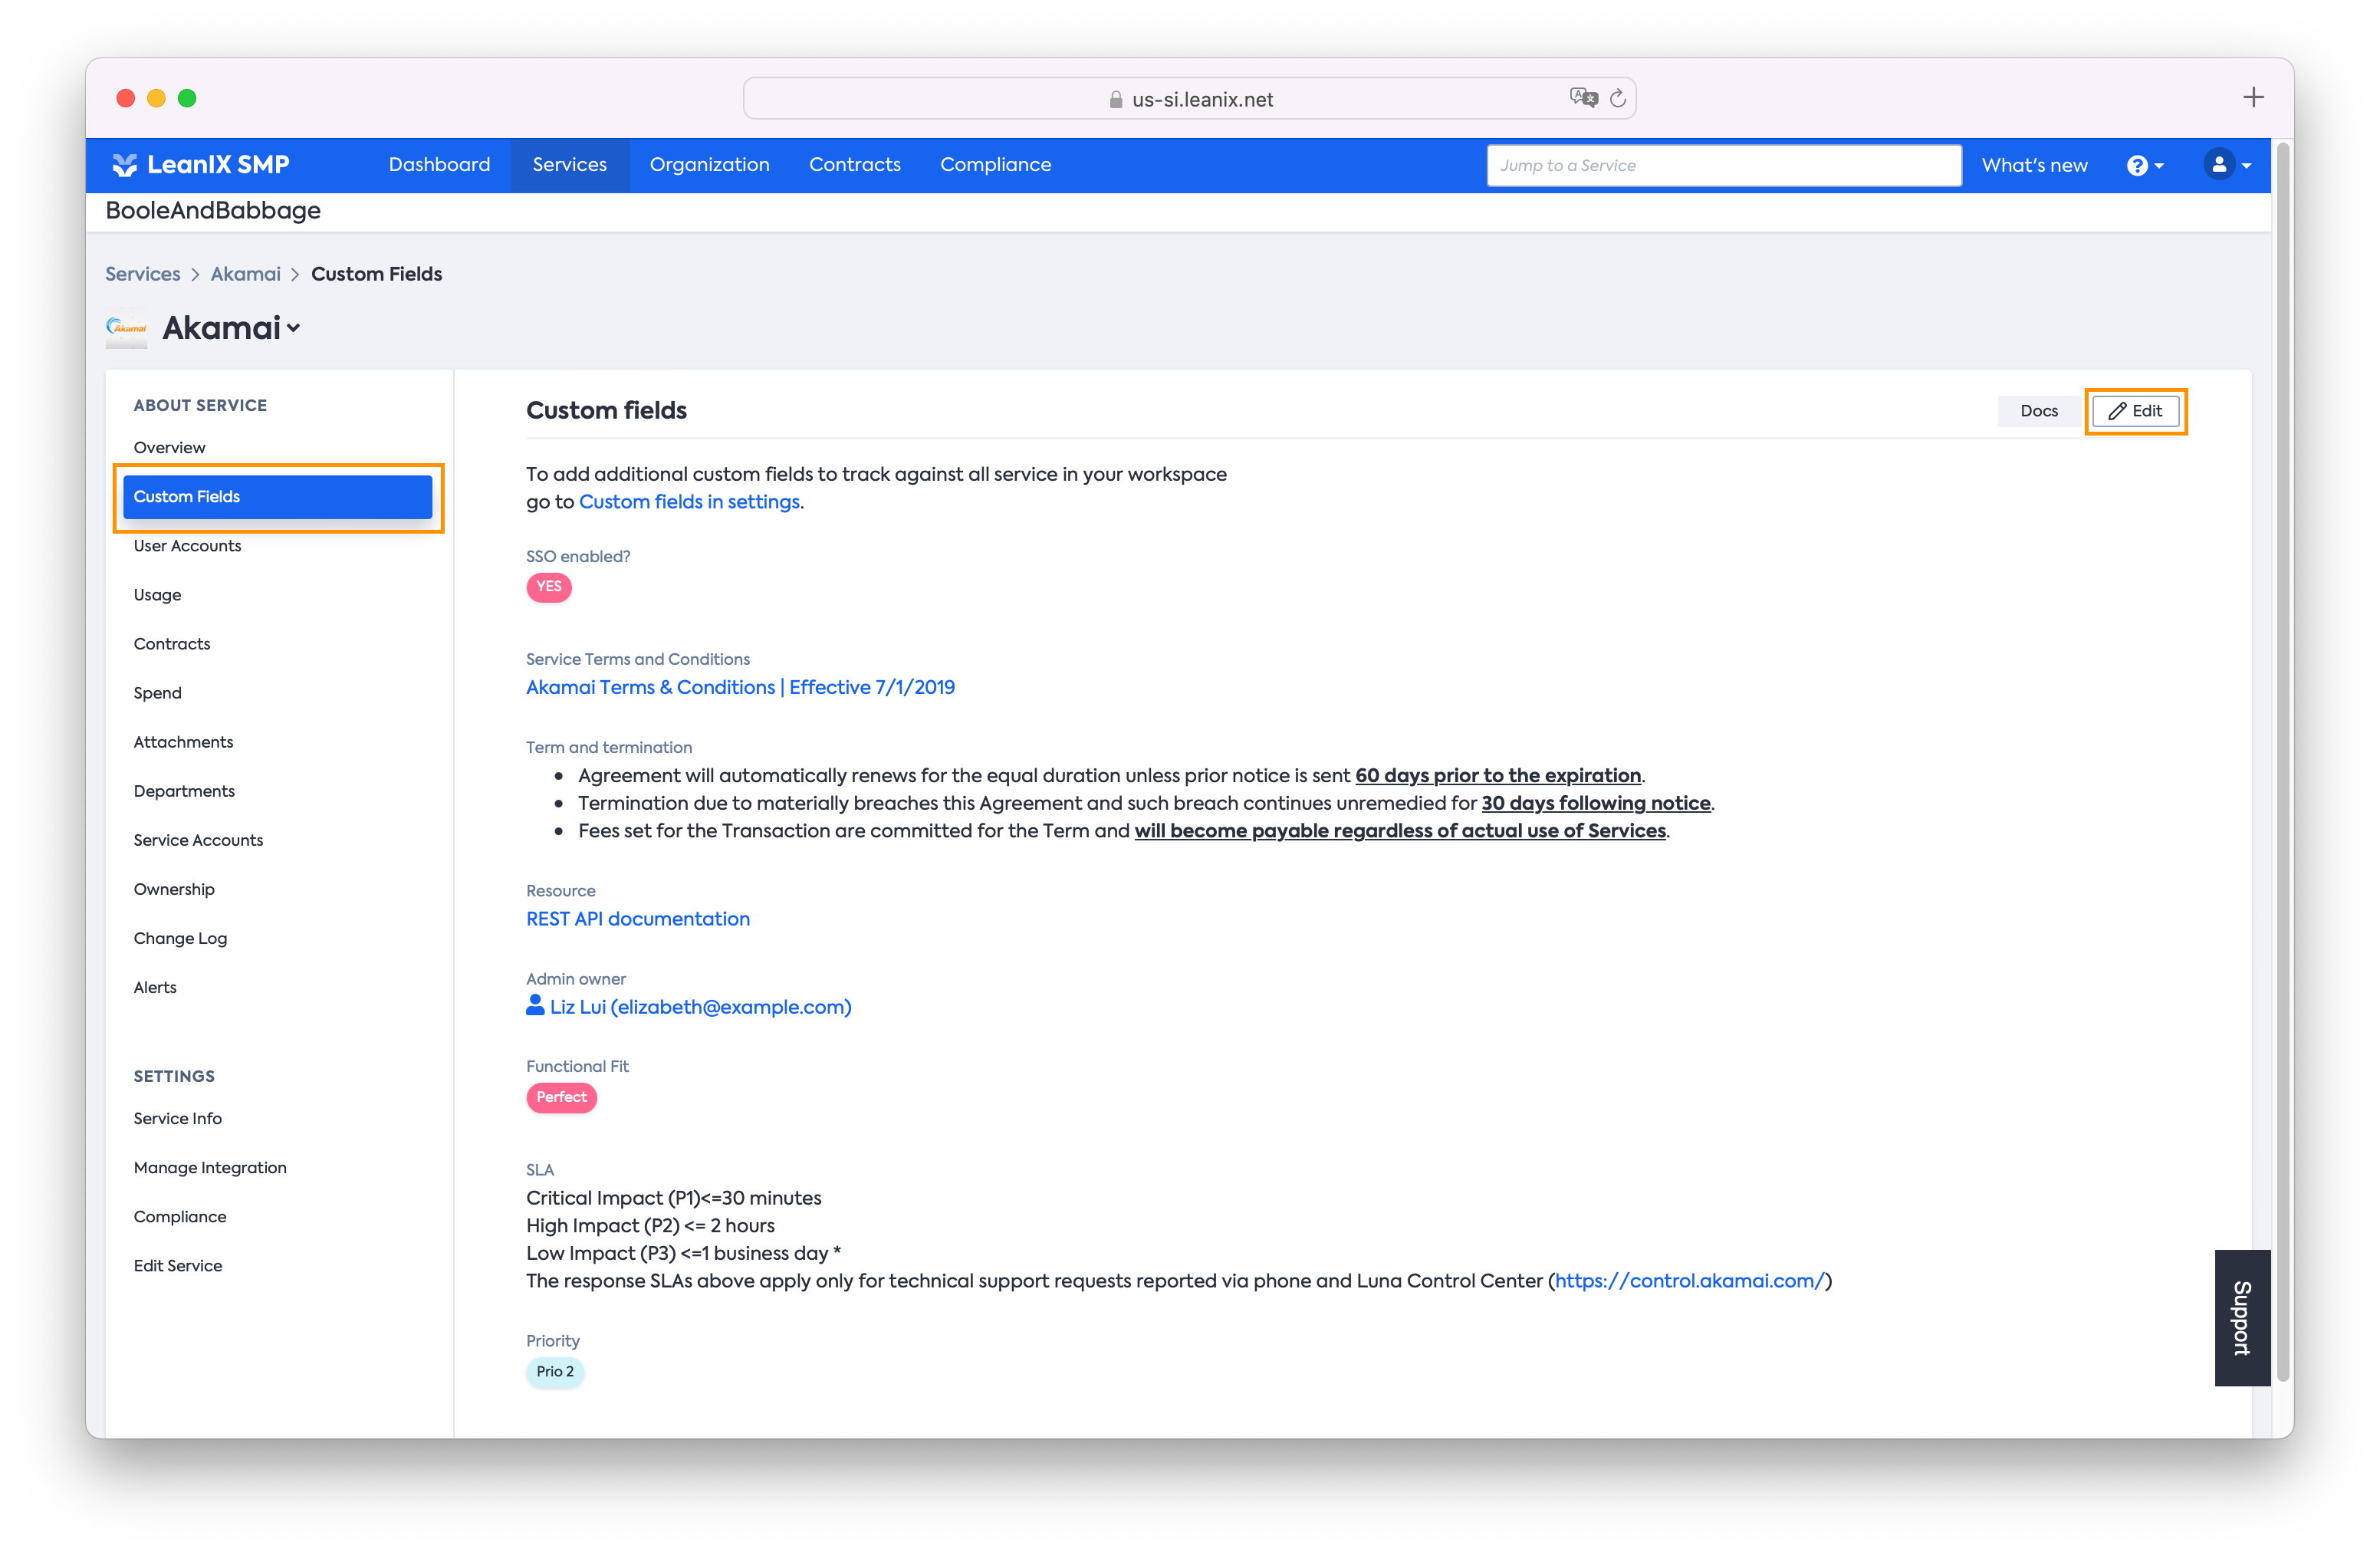2380x1552 pixels.
Task: Select Custom Fields in the sidebar
Action: tap(277, 497)
